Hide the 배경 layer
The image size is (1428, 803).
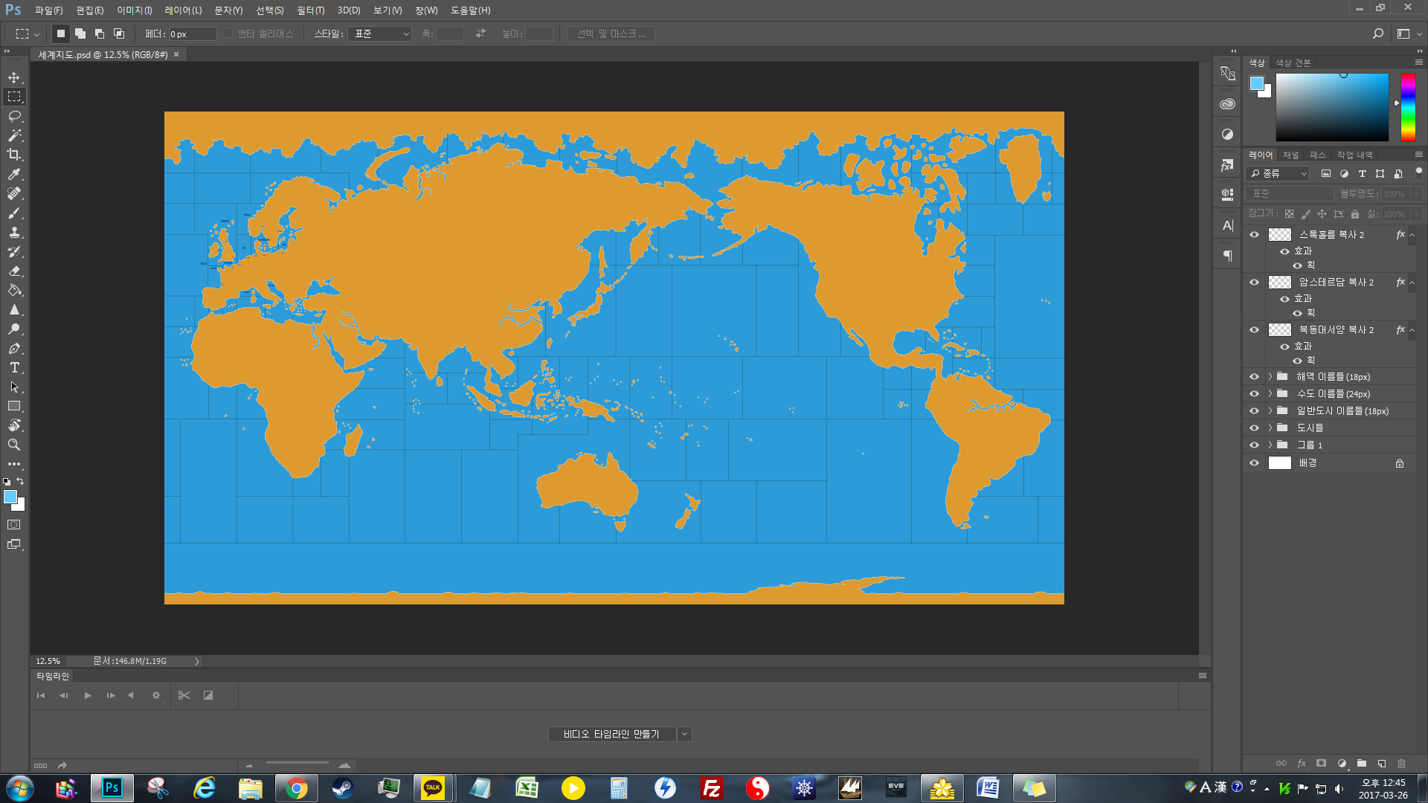[x=1254, y=463]
